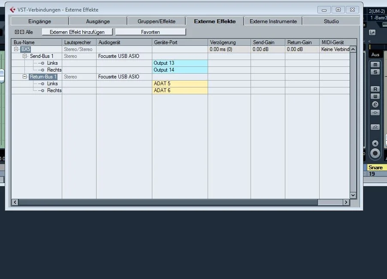Click the Snare channel name label
Viewport: 387px width, 279px height.
tap(376, 168)
